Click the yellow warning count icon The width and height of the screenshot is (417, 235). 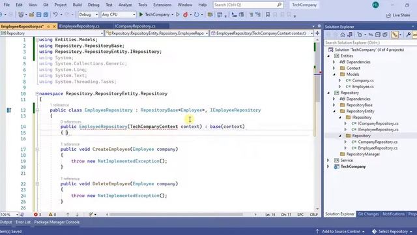click(51, 215)
